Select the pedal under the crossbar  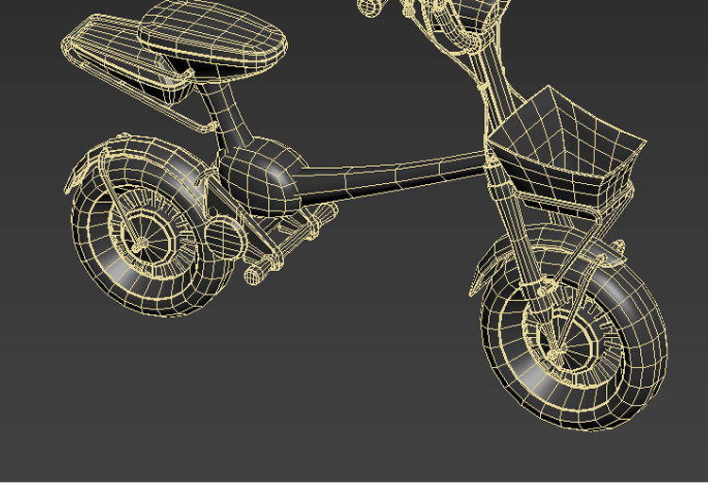click(x=321, y=217)
